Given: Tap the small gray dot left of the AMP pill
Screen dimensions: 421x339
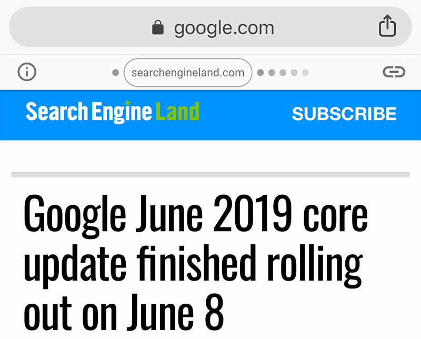Looking at the screenshot, I should [115, 72].
